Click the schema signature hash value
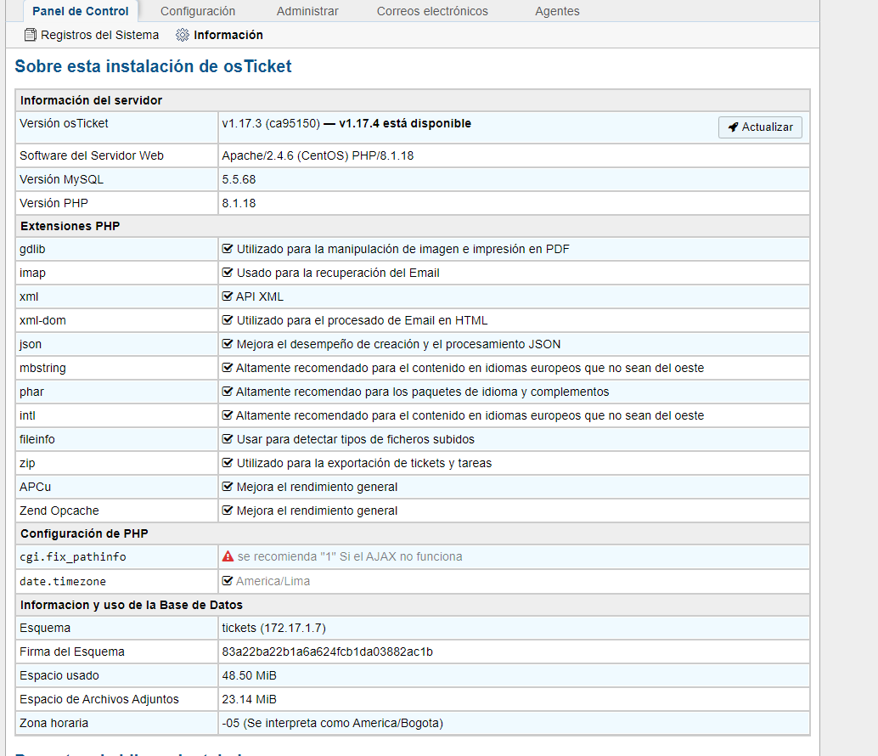 328,652
